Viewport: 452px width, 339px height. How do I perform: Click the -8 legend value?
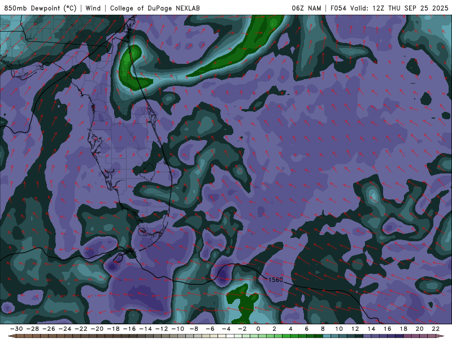tap(194, 329)
